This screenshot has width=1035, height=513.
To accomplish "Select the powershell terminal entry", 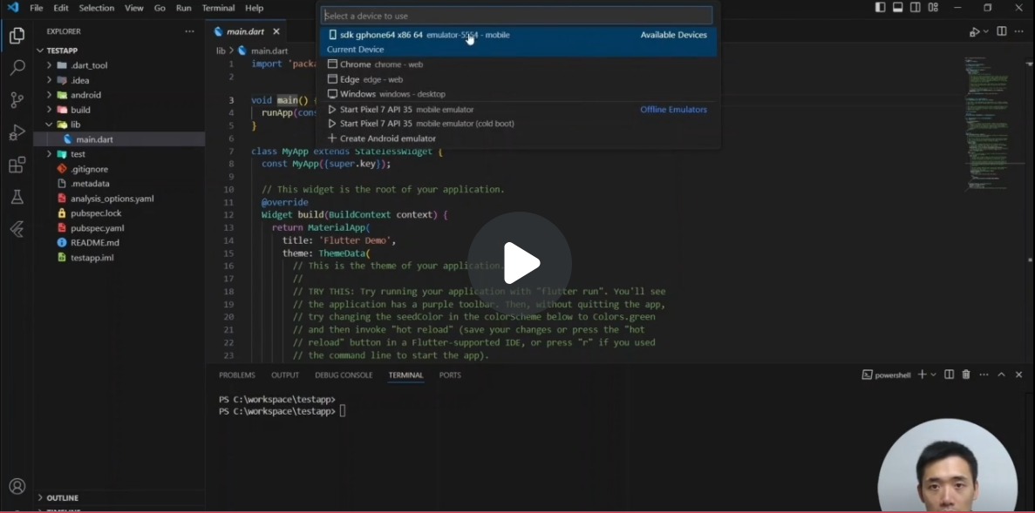I will point(887,375).
